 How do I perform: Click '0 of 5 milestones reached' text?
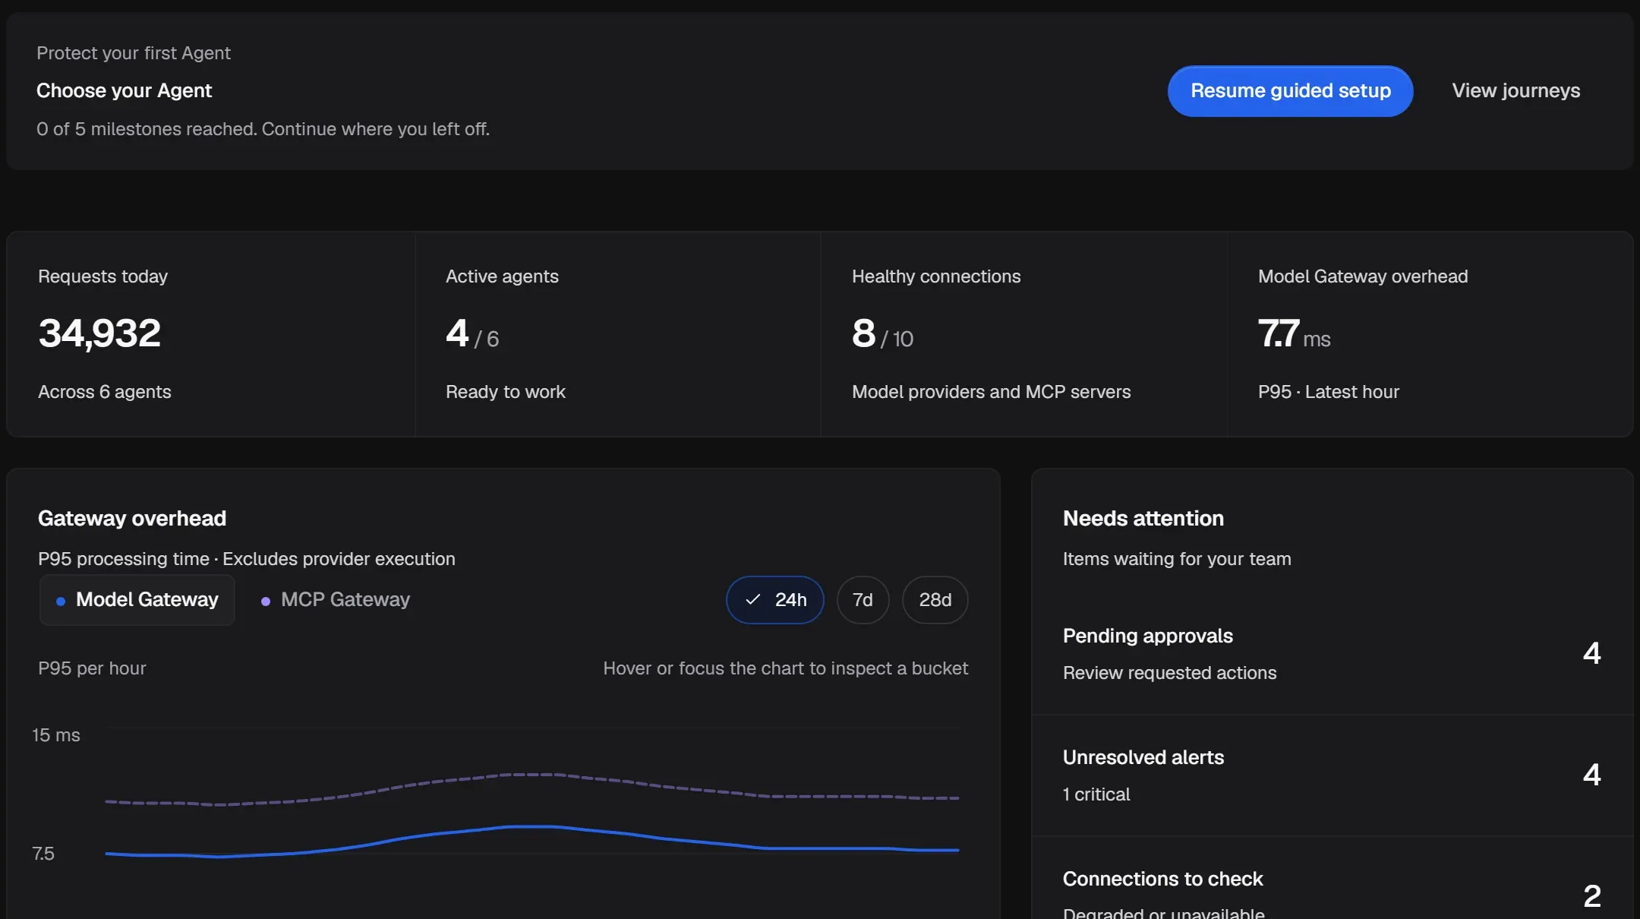[x=146, y=129]
